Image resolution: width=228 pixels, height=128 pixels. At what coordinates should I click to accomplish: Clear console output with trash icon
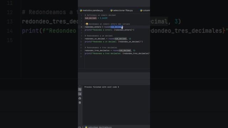coord(80,103)
